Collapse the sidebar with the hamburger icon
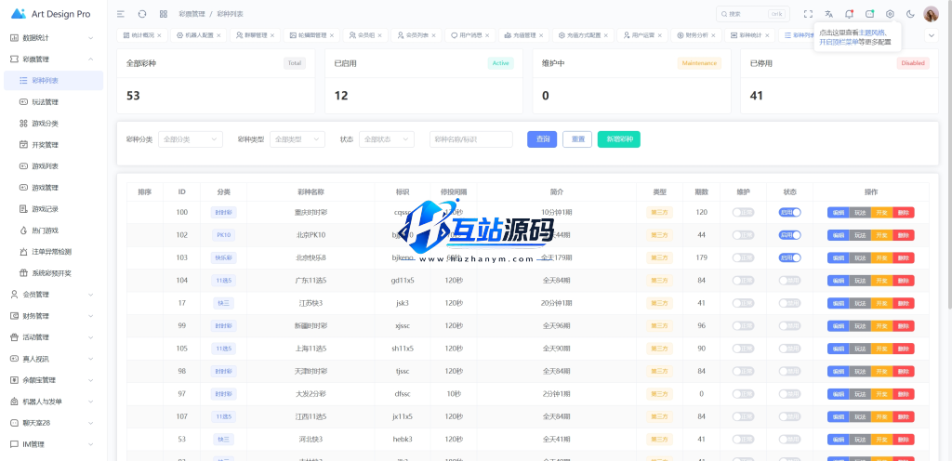Viewport: 952px width, 461px height. click(x=121, y=14)
